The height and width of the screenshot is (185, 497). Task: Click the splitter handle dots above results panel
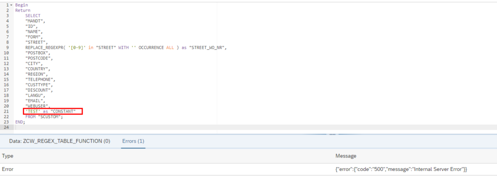point(332,134)
